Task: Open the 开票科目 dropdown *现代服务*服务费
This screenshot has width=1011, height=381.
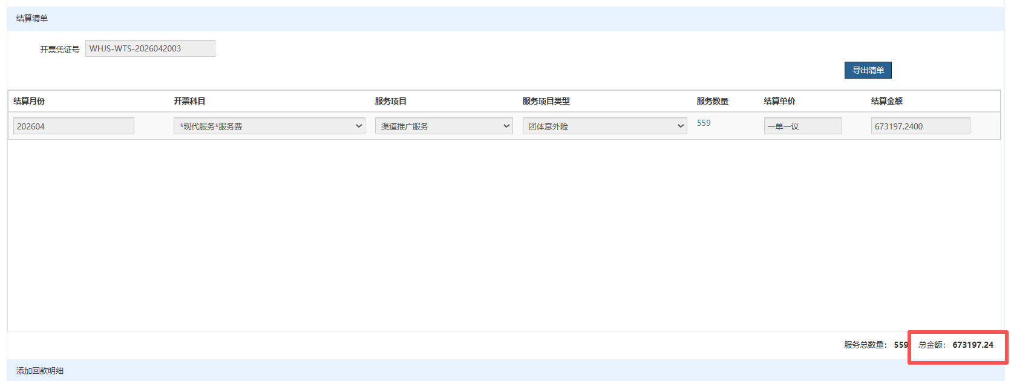Action: 269,126
